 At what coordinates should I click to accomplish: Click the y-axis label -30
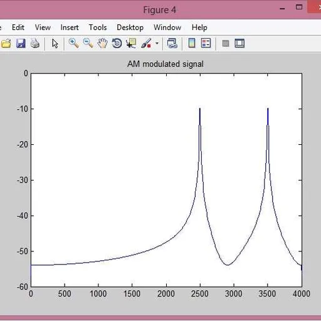click(x=23, y=180)
